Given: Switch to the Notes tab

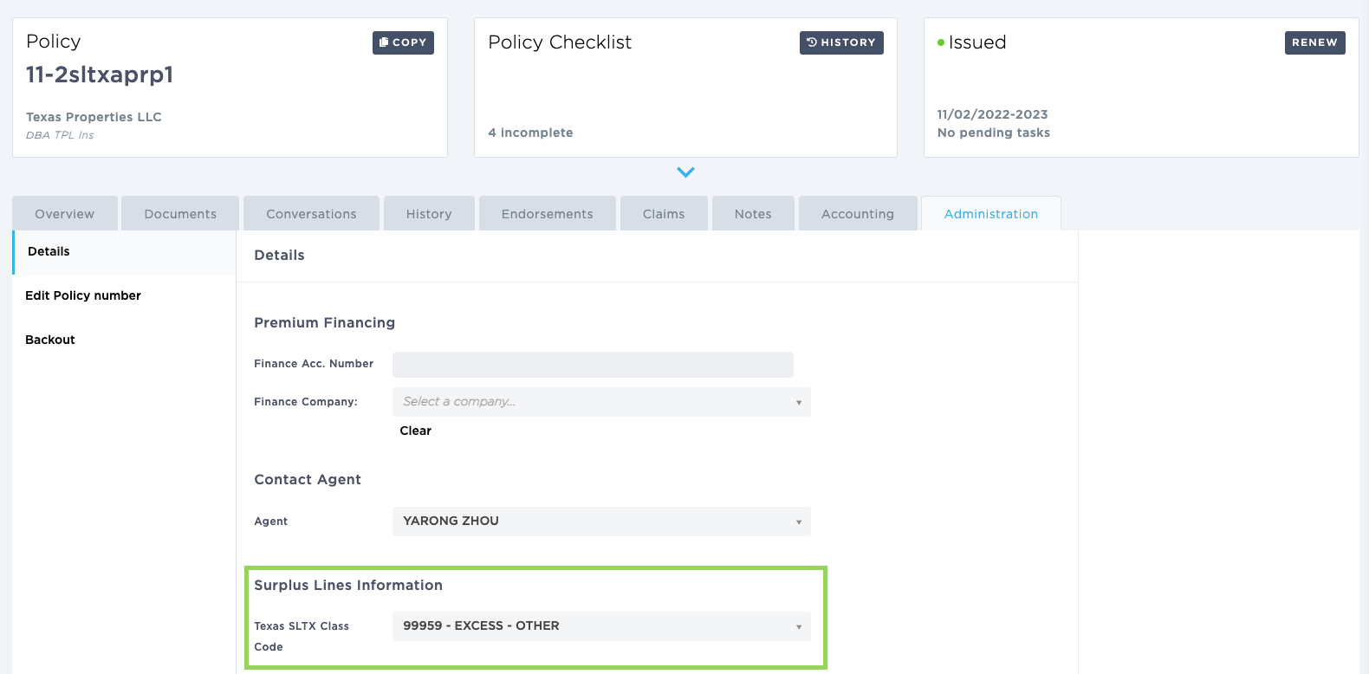Looking at the screenshot, I should click(753, 214).
